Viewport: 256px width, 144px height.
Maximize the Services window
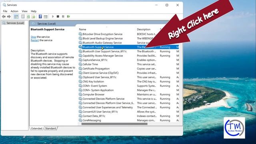[167, 5]
